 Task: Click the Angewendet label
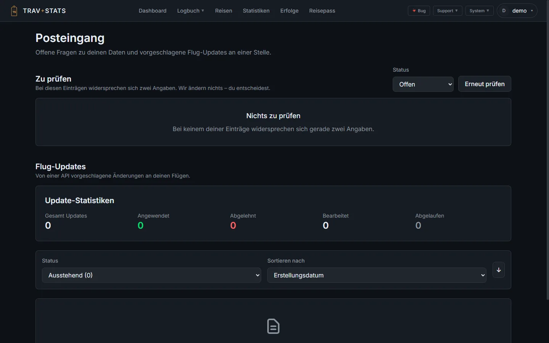coord(153,216)
